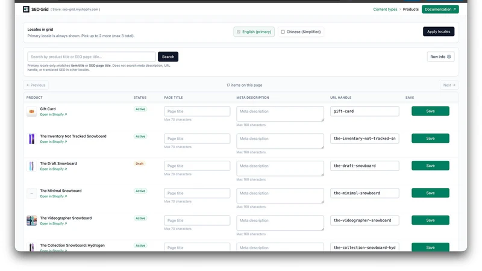Click The Videographer Snowboard page title field
Image resolution: width=482 pixels, height=271 pixels.
tap(197, 220)
